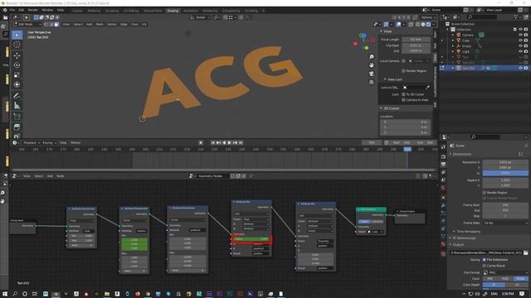Select the Annotate pencil tool

(x=17, y=96)
